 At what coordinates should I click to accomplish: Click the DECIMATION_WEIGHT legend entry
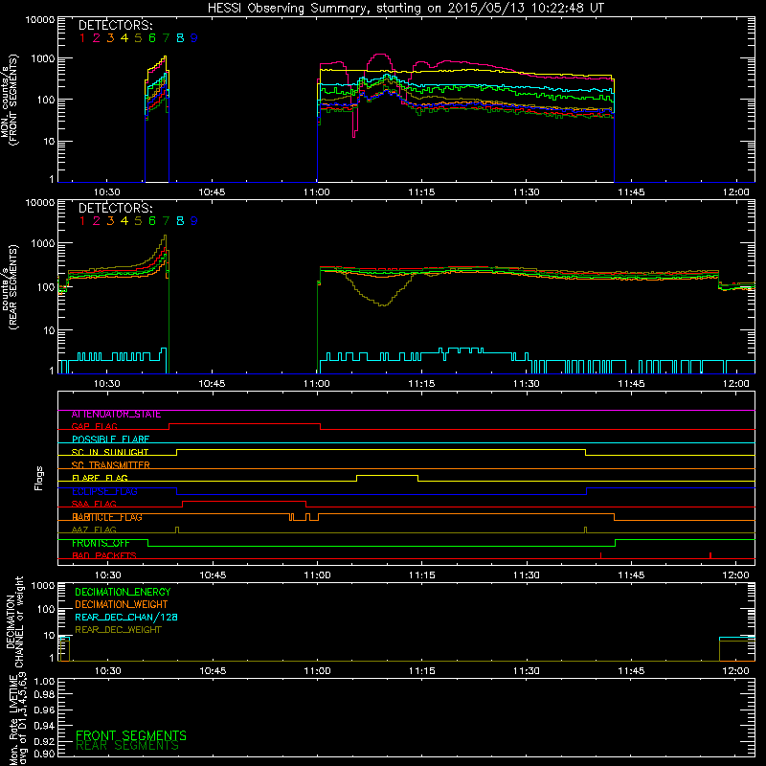coord(122,605)
